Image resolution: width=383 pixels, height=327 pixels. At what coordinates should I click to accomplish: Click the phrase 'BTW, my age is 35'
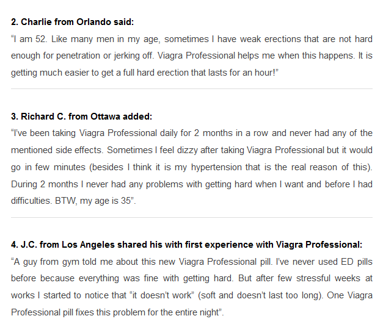(93, 201)
